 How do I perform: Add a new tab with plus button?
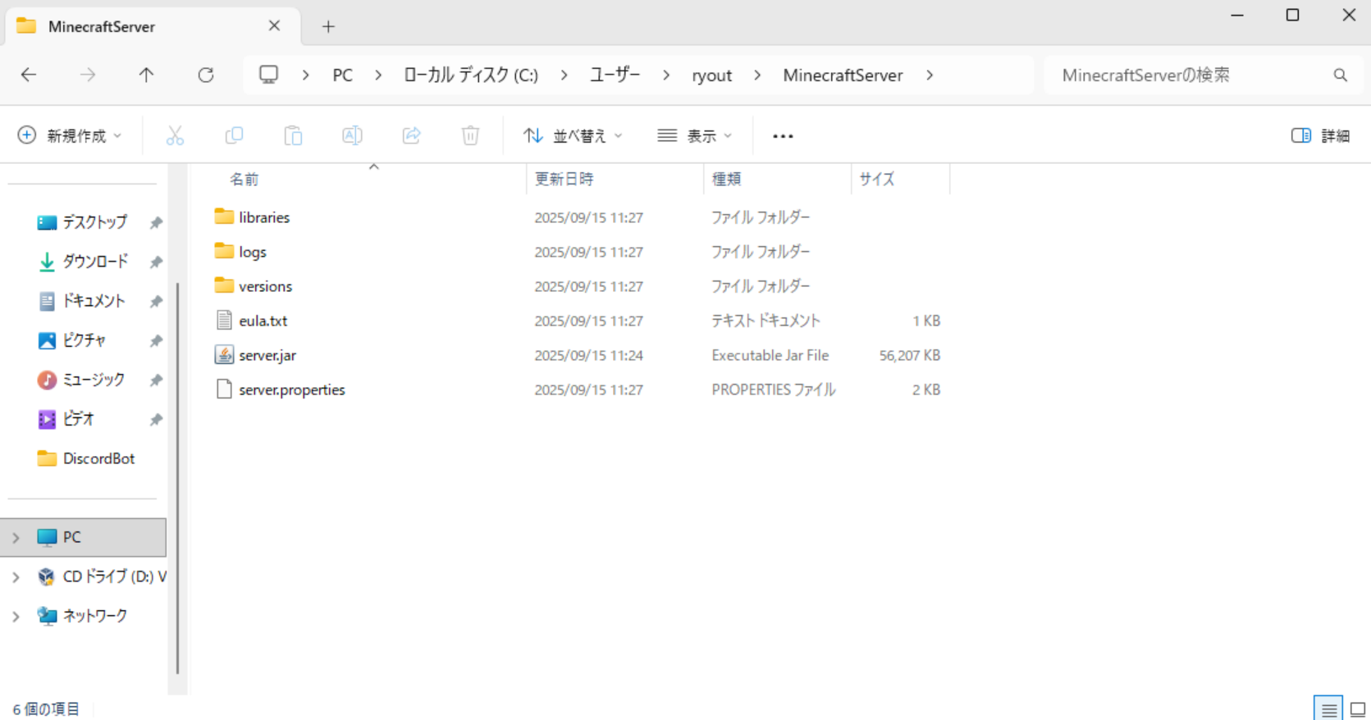pyautogui.click(x=328, y=26)
